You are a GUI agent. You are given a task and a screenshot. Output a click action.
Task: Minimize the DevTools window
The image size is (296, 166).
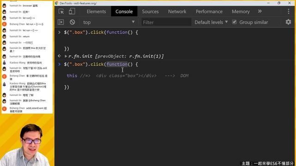(x=268, y=3)
